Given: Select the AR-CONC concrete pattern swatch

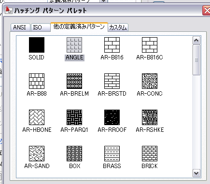Looking at the screenshot, I should point(150,81).
